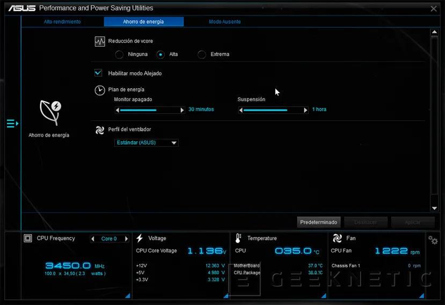Click the Voltage lightning bolt icon
Screen dimensions: 445x305
[x=140, y=238]
